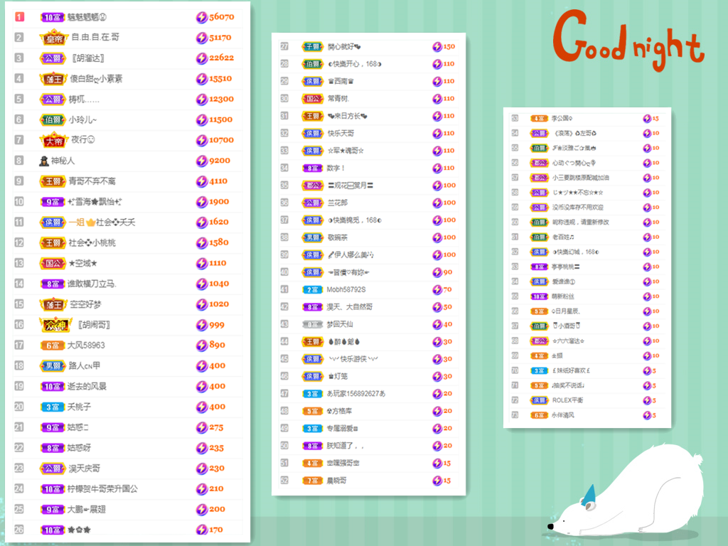Click the lightning coin icon beside score 150
This screenshot has height=546, width=728.
pos(437,46)
